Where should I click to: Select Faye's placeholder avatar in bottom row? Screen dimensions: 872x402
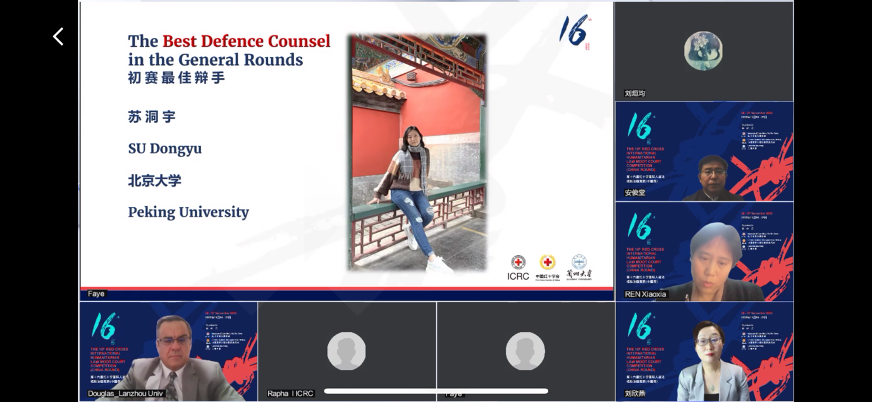525,351
